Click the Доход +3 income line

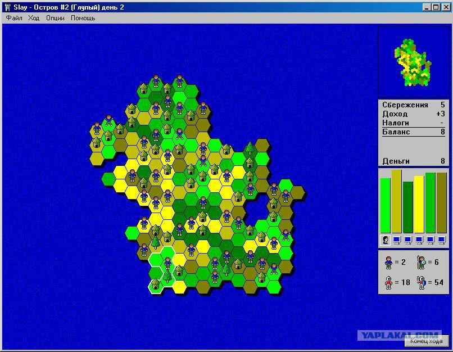414,114
